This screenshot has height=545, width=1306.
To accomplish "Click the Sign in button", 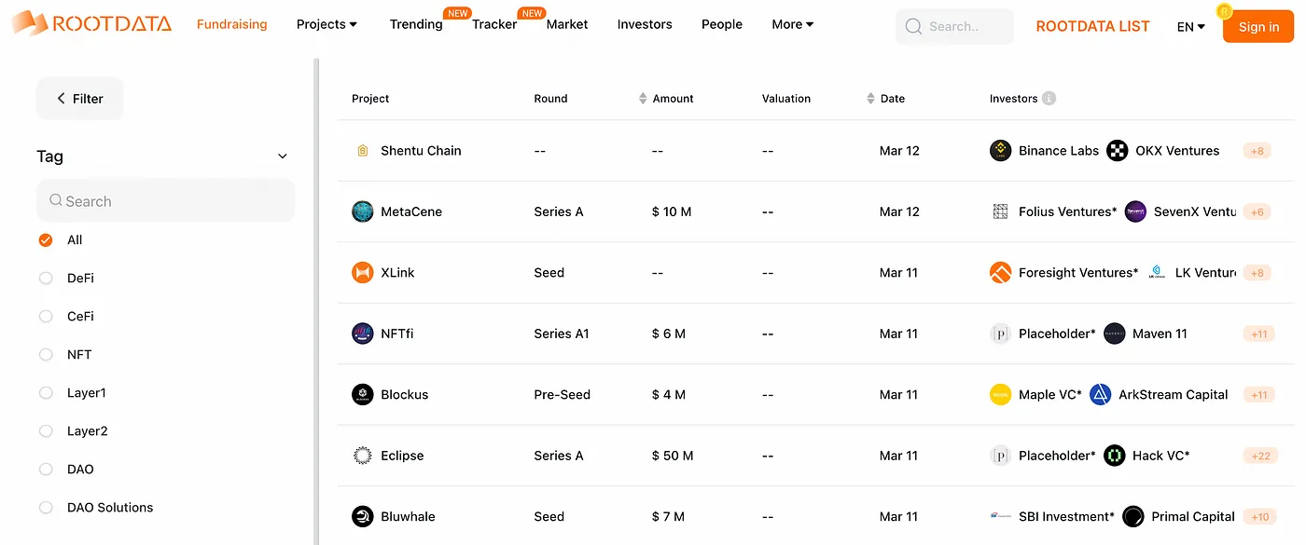I will click(x=1258, y=27).
